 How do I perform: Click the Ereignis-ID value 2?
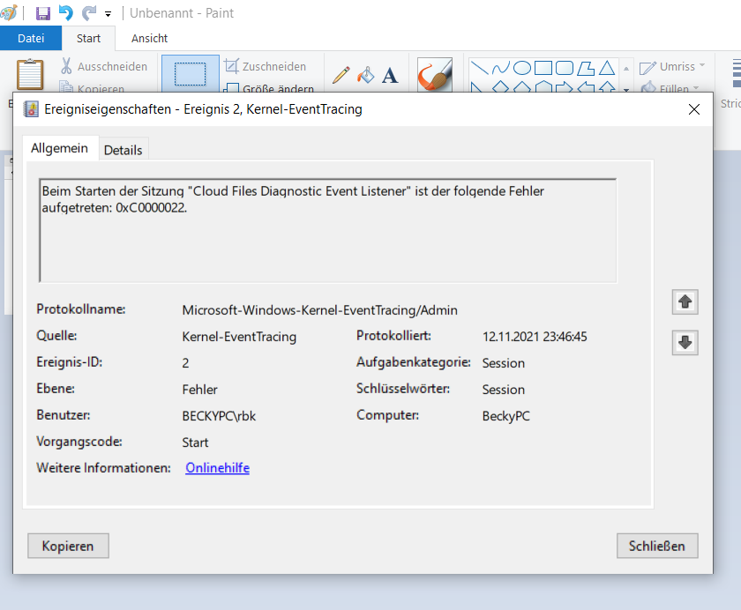pyautogui.click(x=186, y=363)
